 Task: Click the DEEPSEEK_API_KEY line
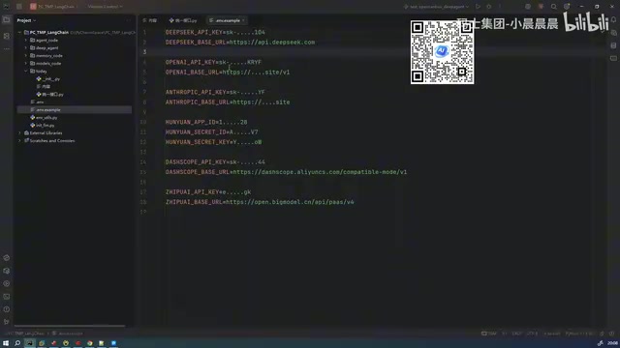pos(215,32)
